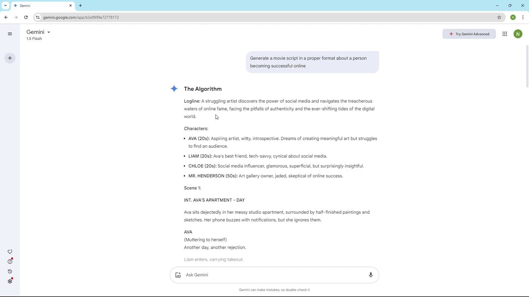Open the green N Google account avatar
The height and width of the screenshot is (297, 529).
click(x=518, y=34)
